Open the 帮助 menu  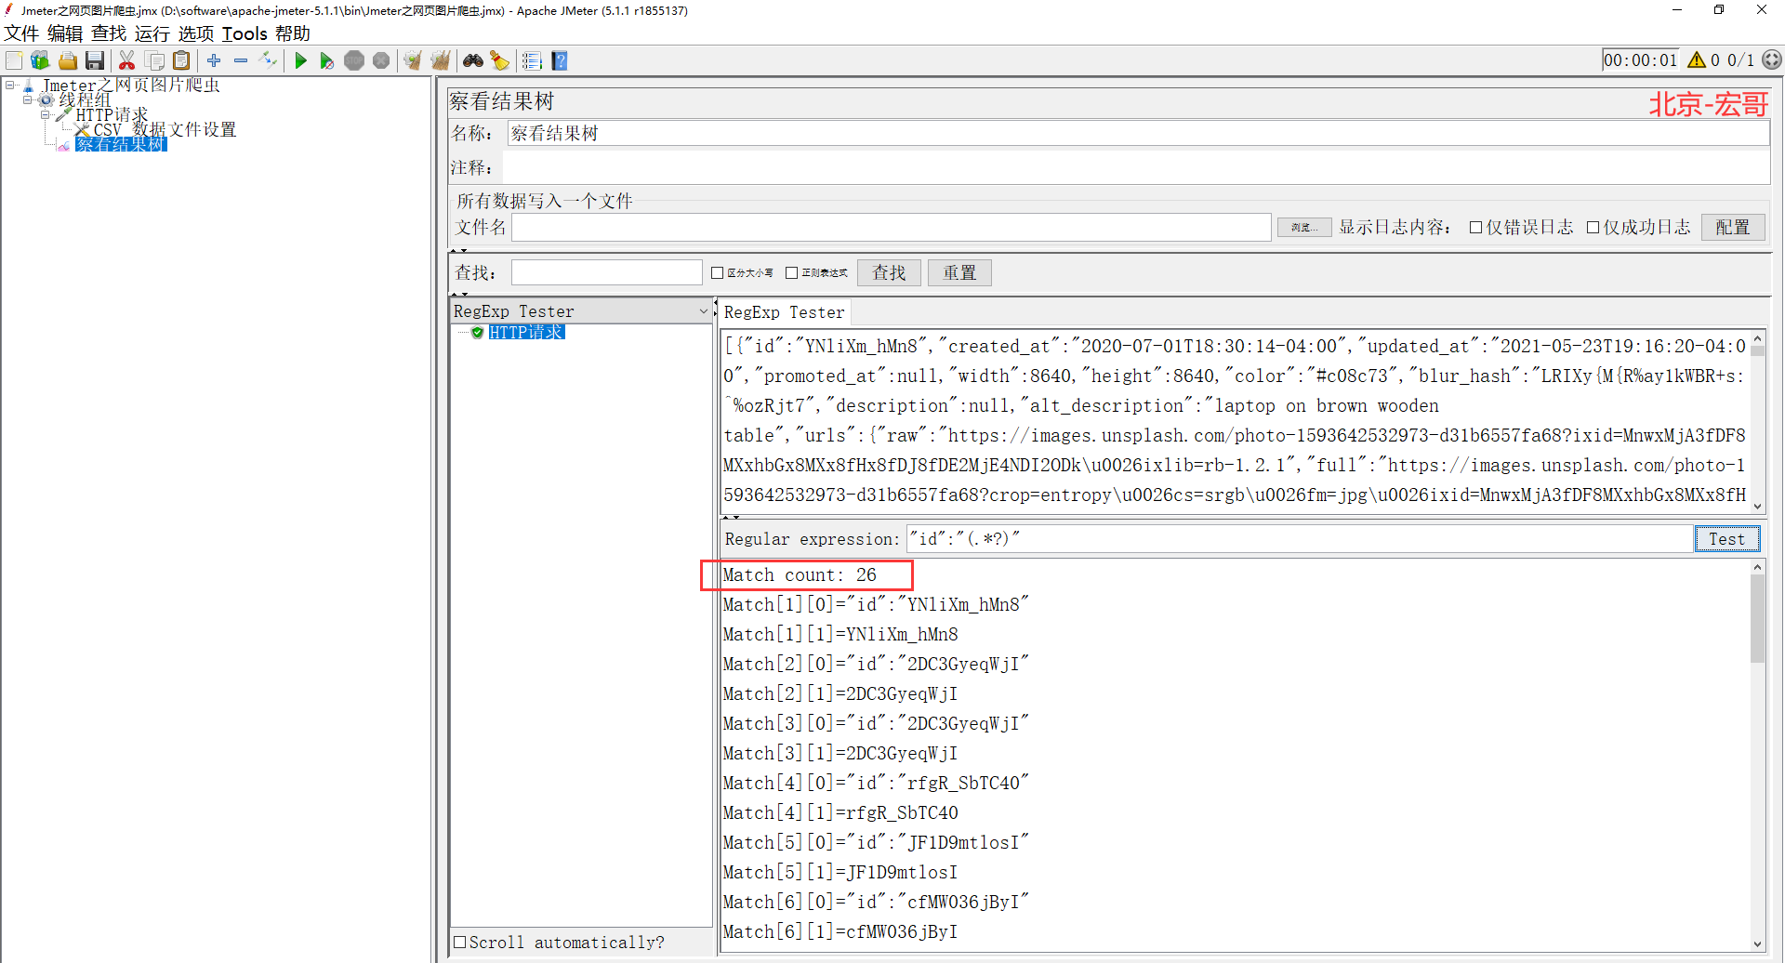tap(293, 33)
